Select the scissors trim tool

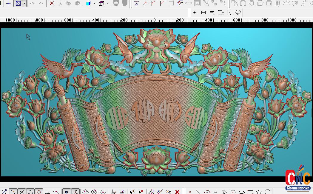coord(136,4)
